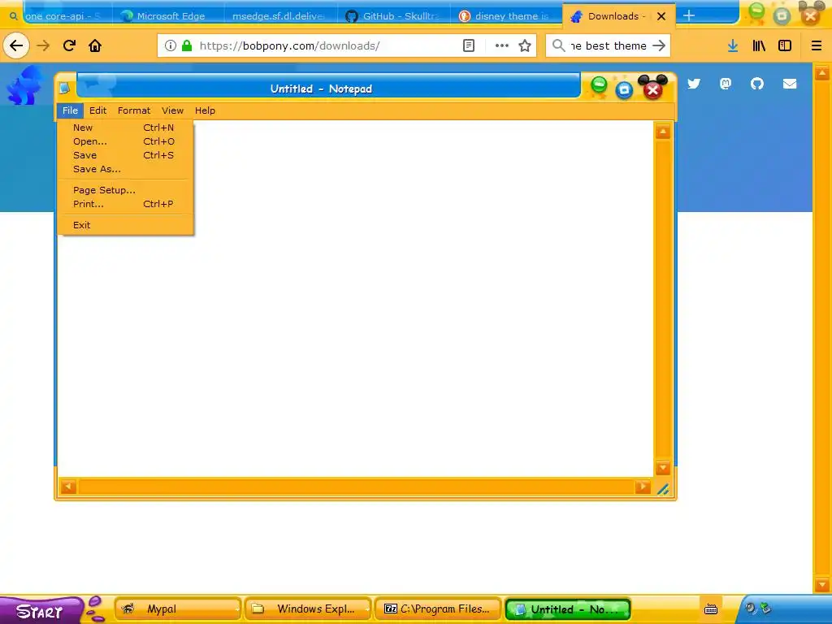832x624 pixels.
Task: Toggle reader view icon in address bar
Action: click(x=469, y=45)
